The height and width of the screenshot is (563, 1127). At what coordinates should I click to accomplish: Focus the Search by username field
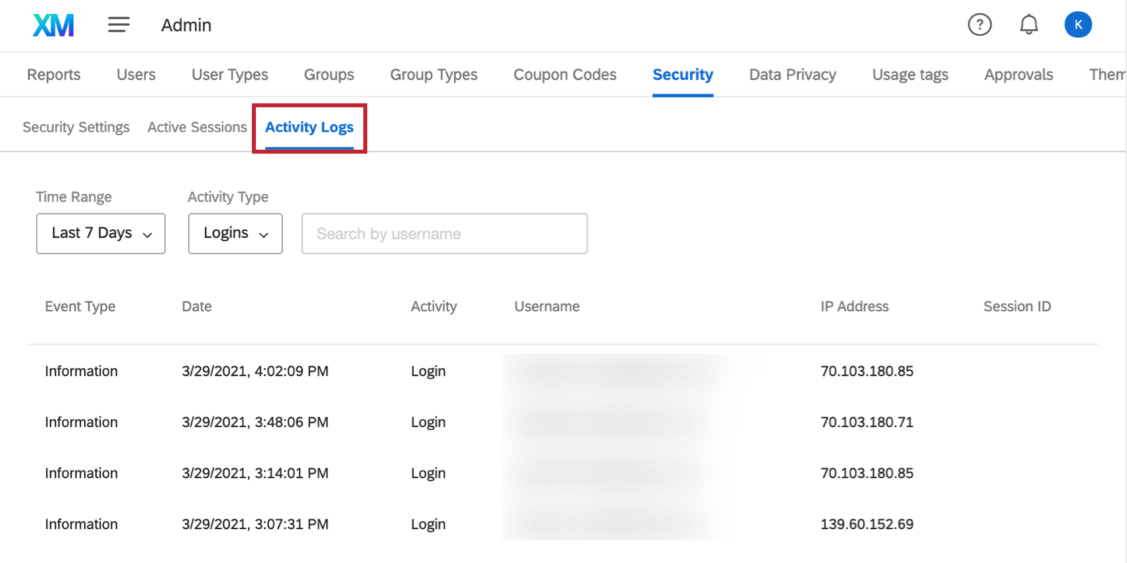[x=444, y=233]
